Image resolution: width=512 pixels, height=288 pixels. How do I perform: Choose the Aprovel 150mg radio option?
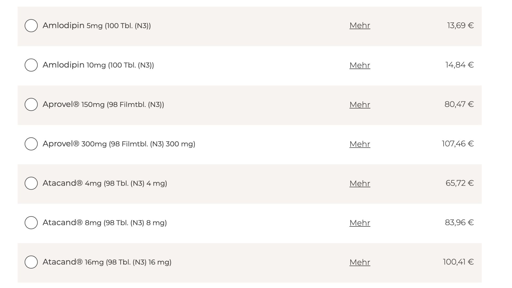point(31,104)
